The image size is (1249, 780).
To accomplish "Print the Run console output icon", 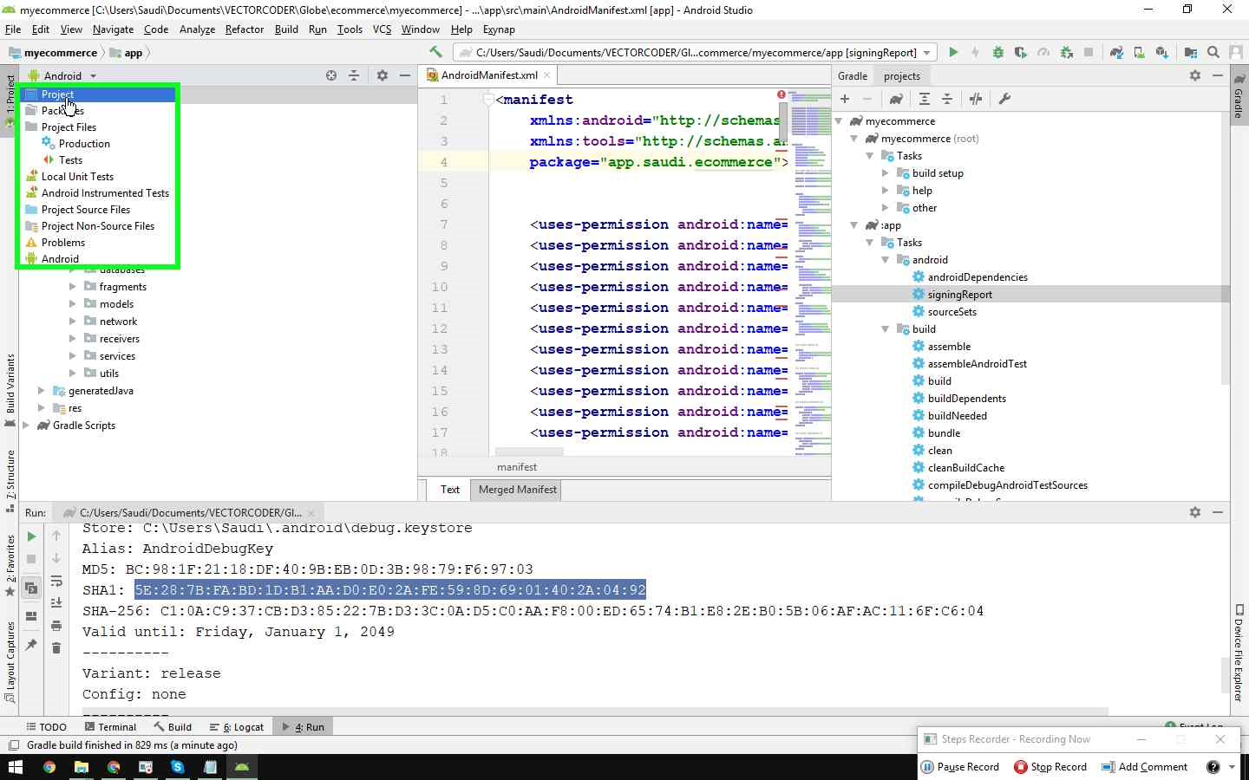I will point(56,625).
